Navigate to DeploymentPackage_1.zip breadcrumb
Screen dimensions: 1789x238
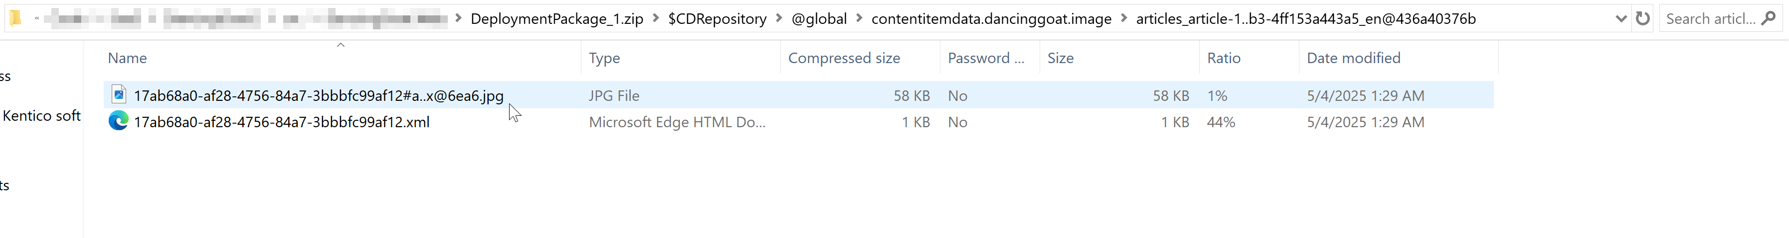[x=556, y=19]
